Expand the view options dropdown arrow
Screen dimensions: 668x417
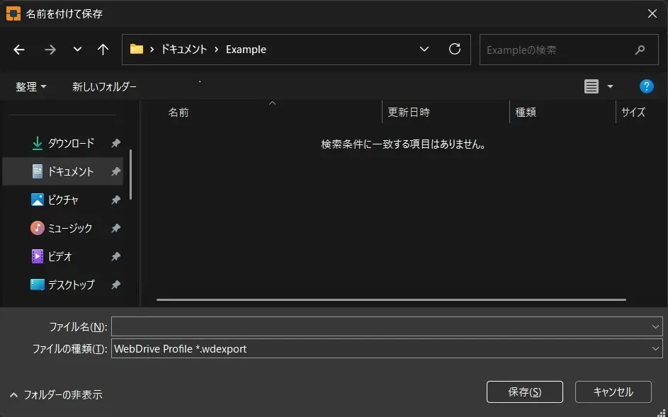pyautogui.click(x=610, y=87)
